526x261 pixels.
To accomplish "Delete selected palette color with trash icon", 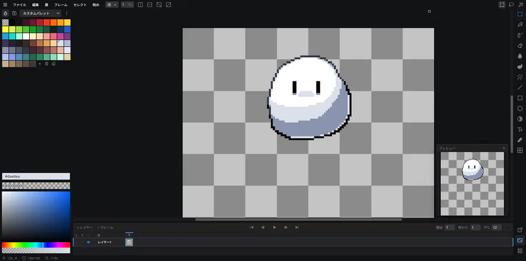I will tap(47, 63).
